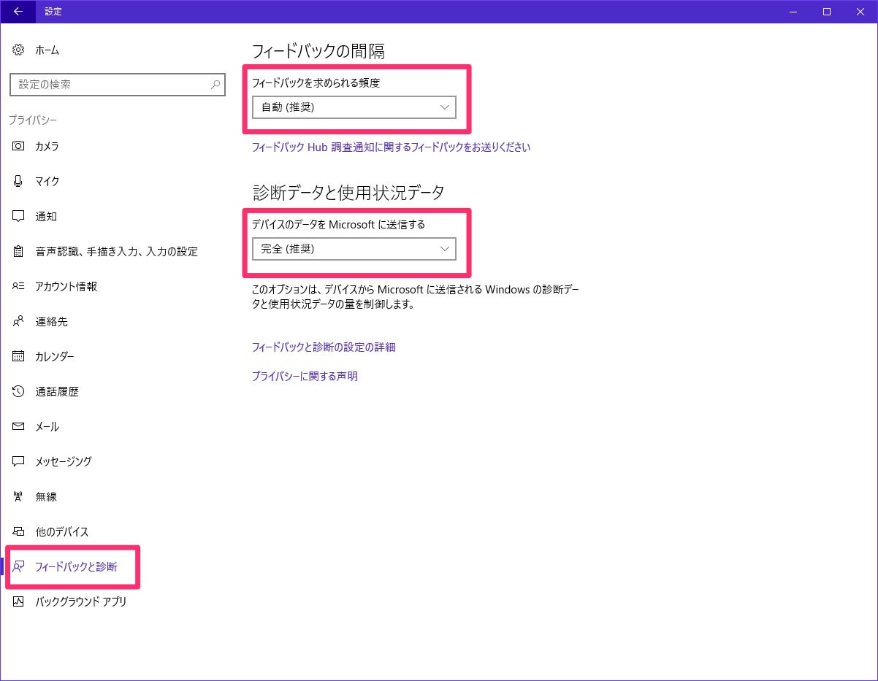Click the back arrow in title bar

(18, 11)
